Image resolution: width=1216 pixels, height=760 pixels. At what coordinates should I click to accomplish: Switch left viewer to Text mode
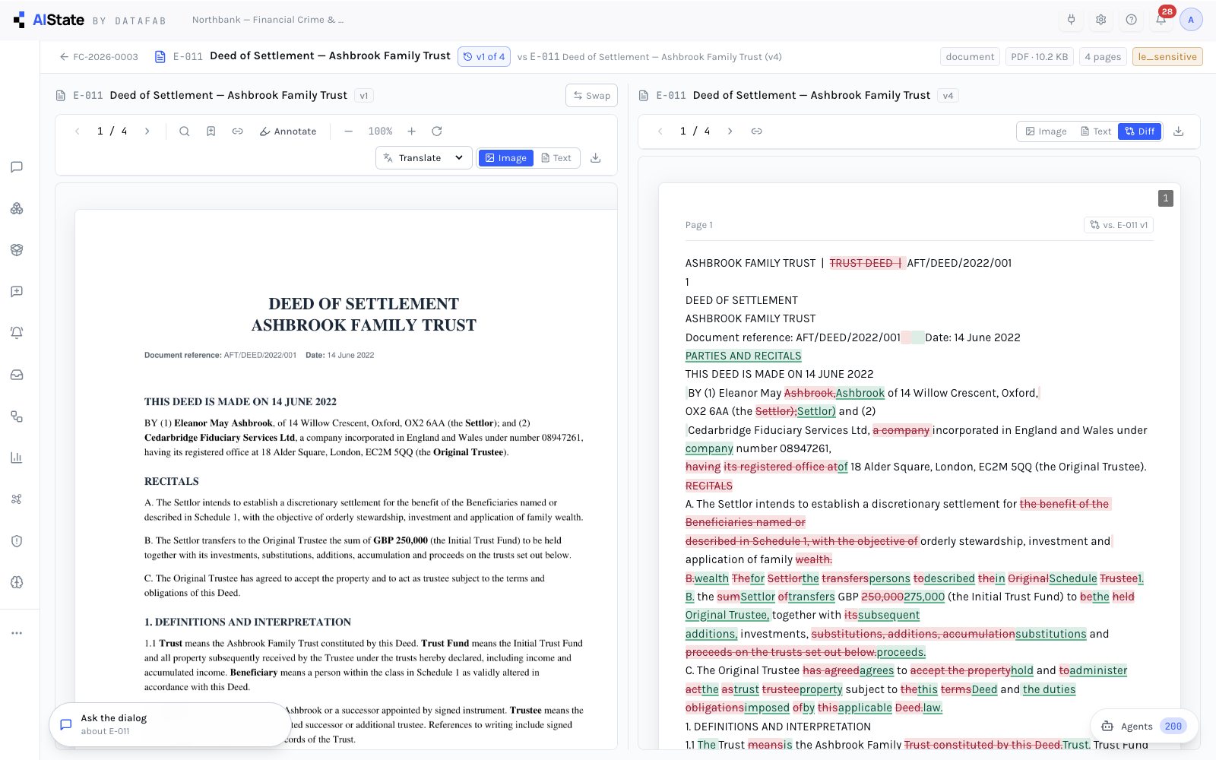(x=556, y=158)
